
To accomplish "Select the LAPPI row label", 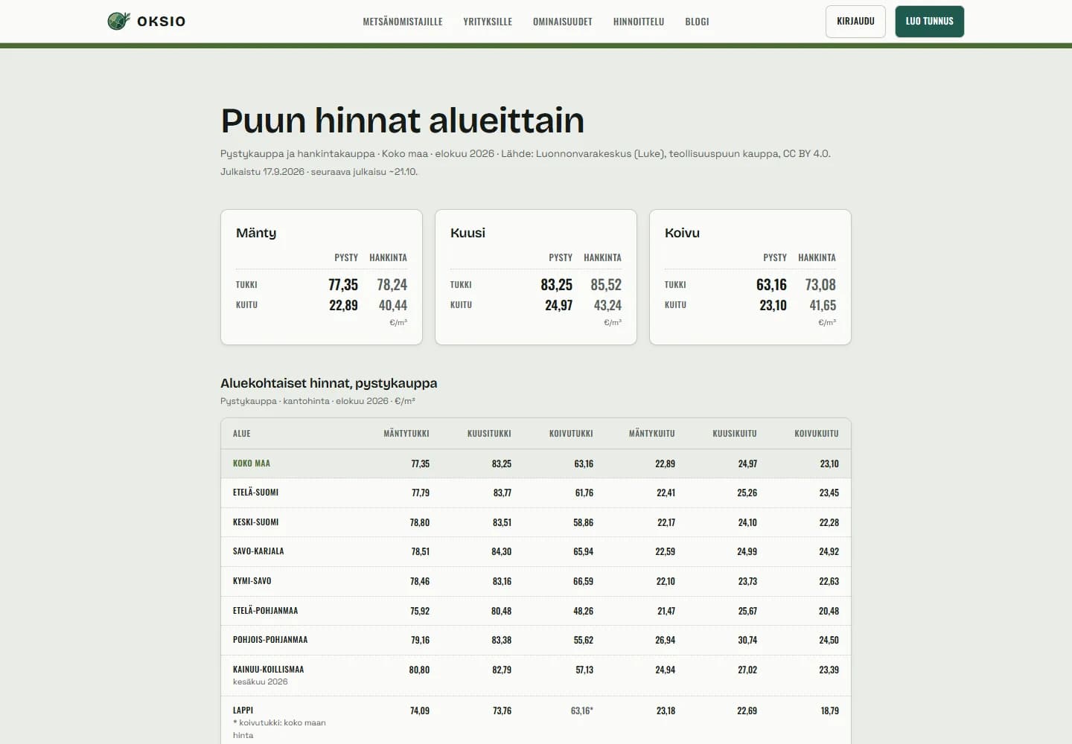I will [243, 711].
